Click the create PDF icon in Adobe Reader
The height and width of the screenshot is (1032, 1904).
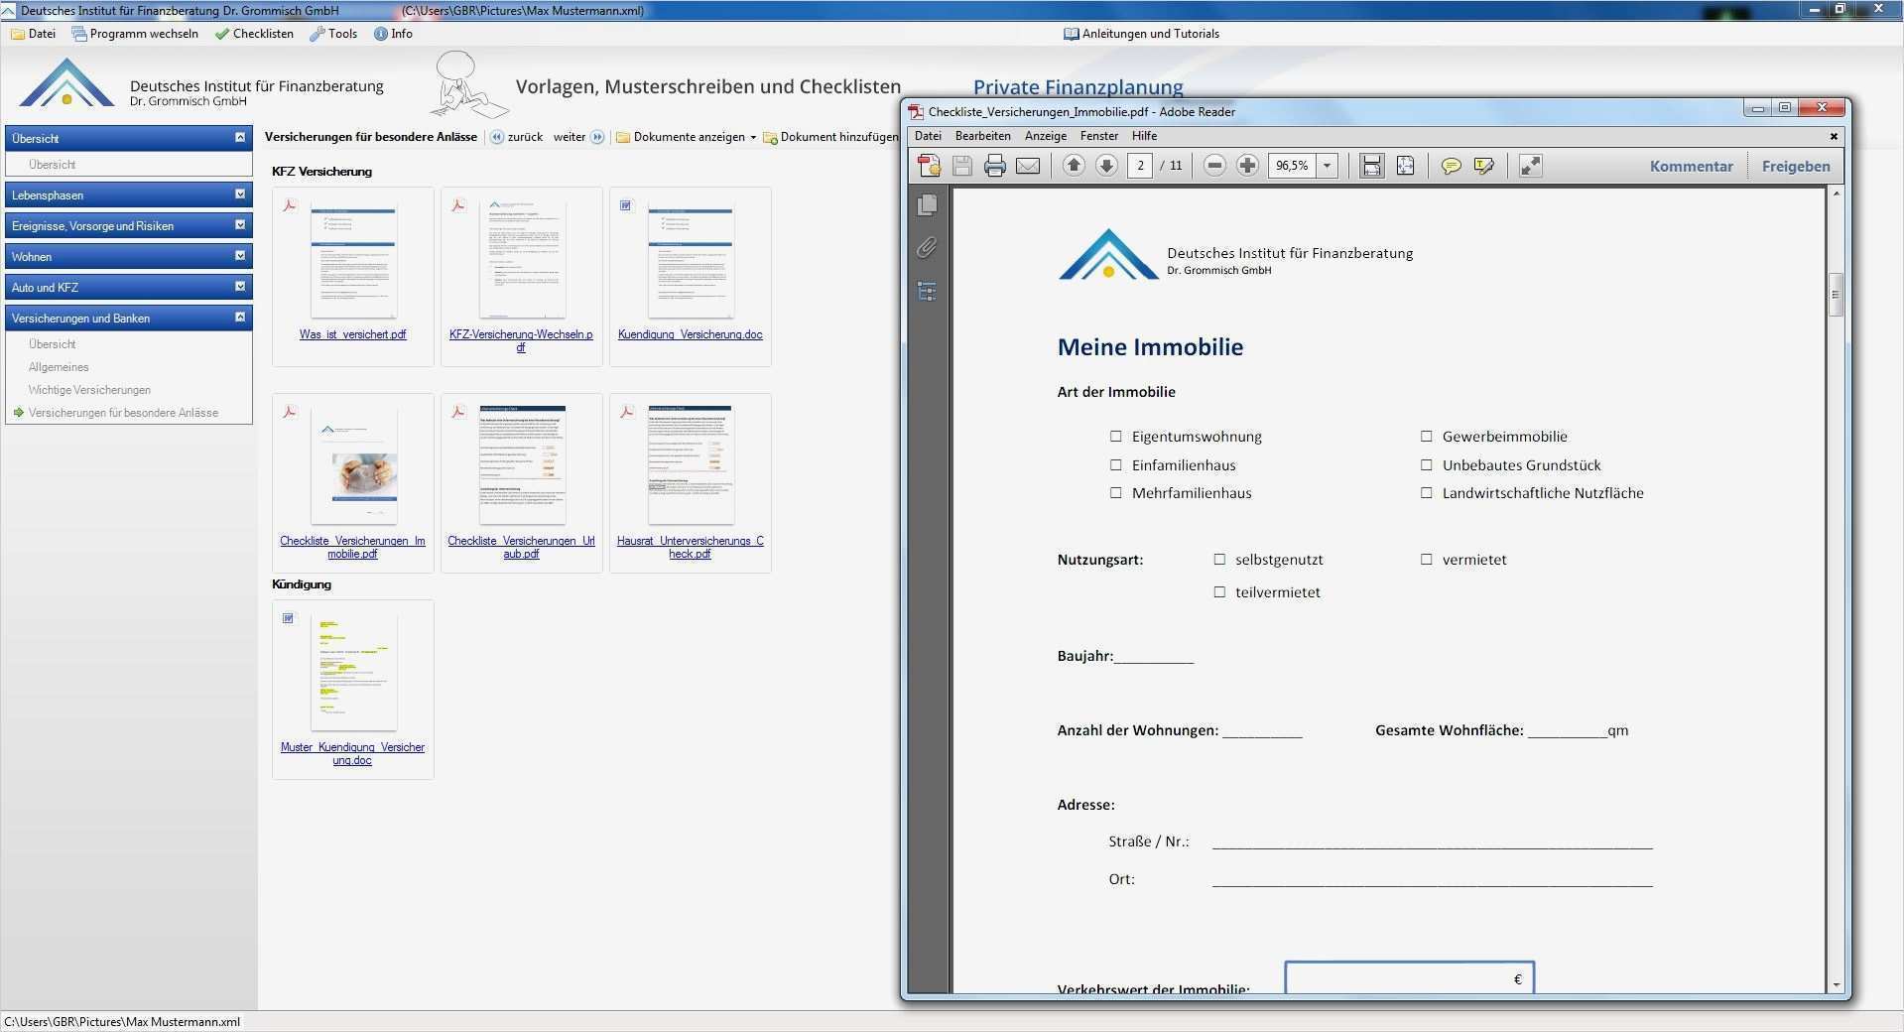click(929, 166)
